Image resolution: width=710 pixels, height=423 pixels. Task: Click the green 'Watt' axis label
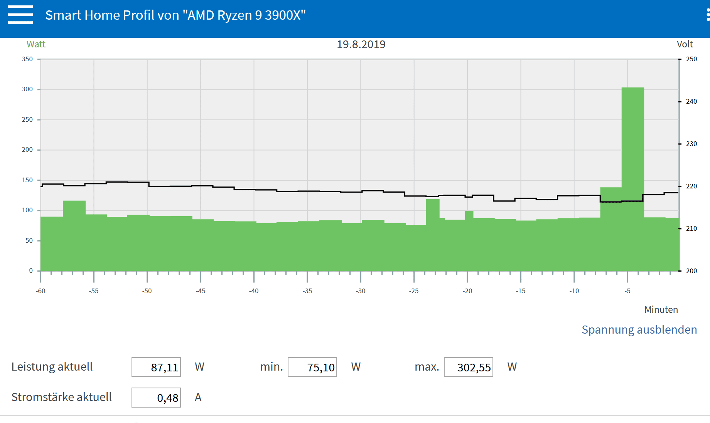point(36,44)
